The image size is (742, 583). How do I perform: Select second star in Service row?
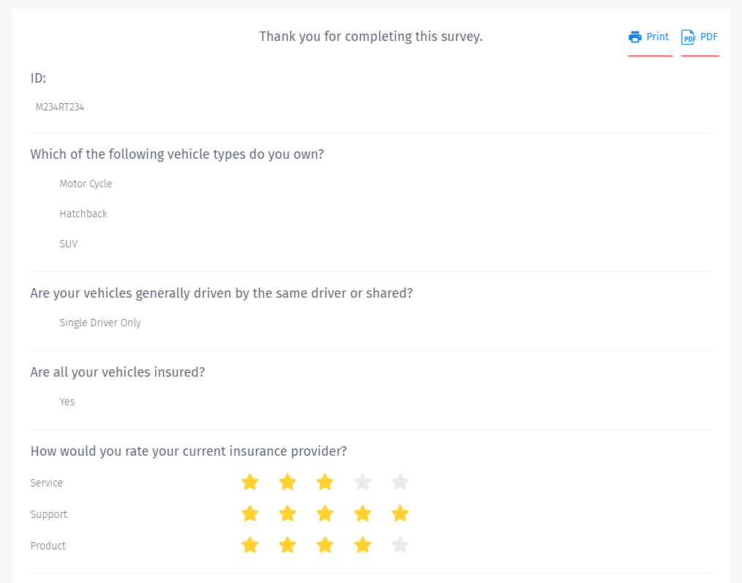(288, 482)
